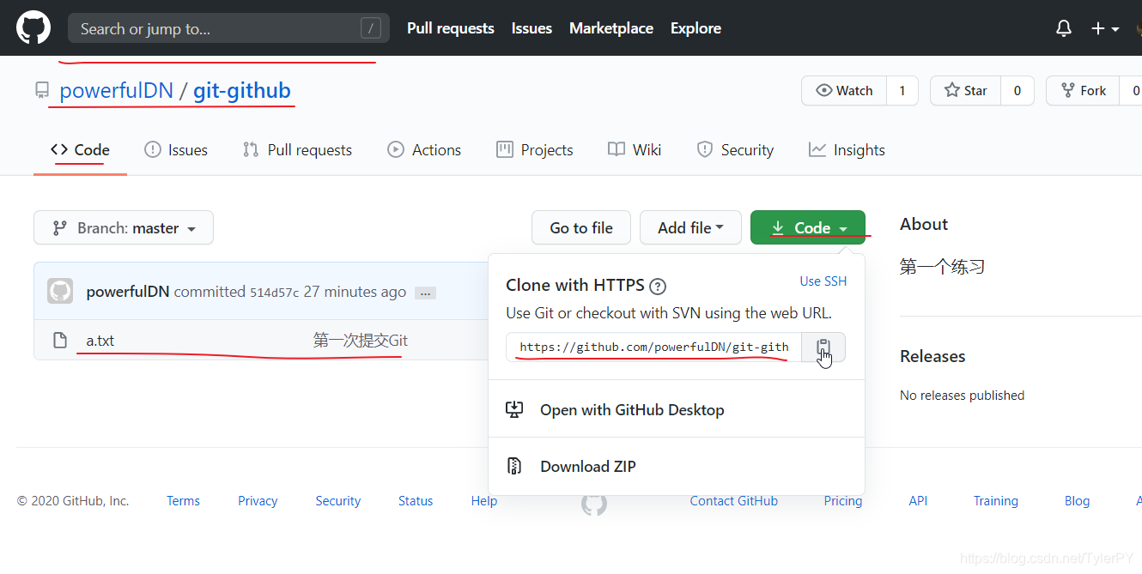This screenshot has height=574, width=1142.
Task: Open the Security tab
Action: pos(735,149)
